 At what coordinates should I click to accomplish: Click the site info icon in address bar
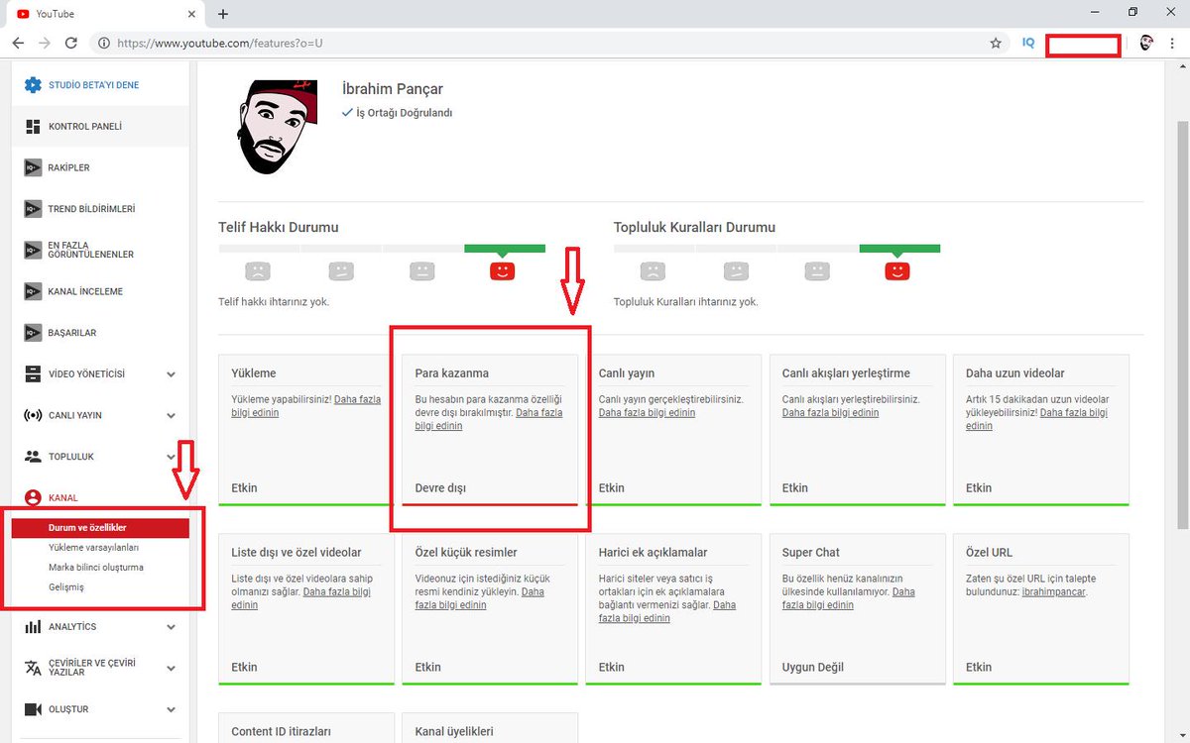click(x=102, y=44)
